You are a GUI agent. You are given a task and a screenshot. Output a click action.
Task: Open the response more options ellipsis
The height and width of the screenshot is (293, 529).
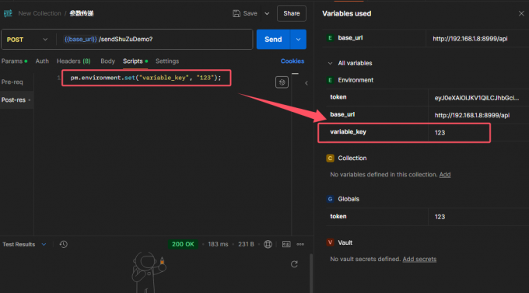tap(300, 245)
